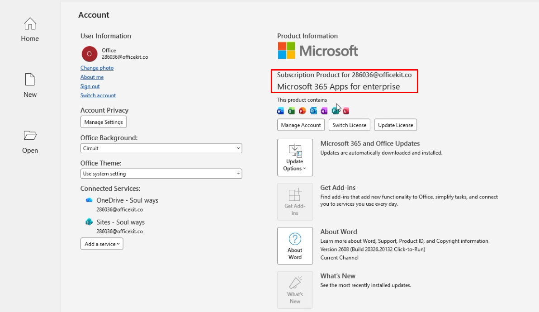Select the OneDrive - Soul ways service

point(127,200)
